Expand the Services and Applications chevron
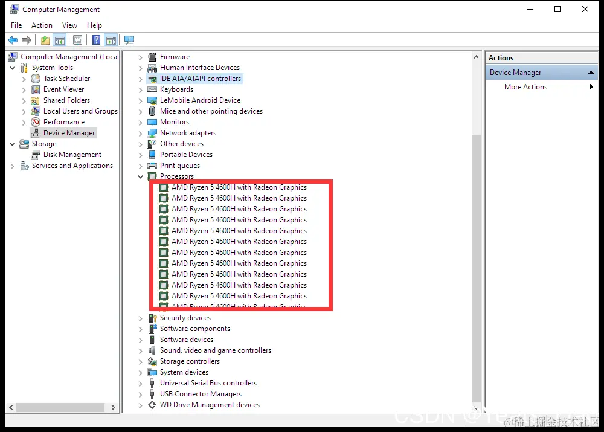 click(12, 166)
